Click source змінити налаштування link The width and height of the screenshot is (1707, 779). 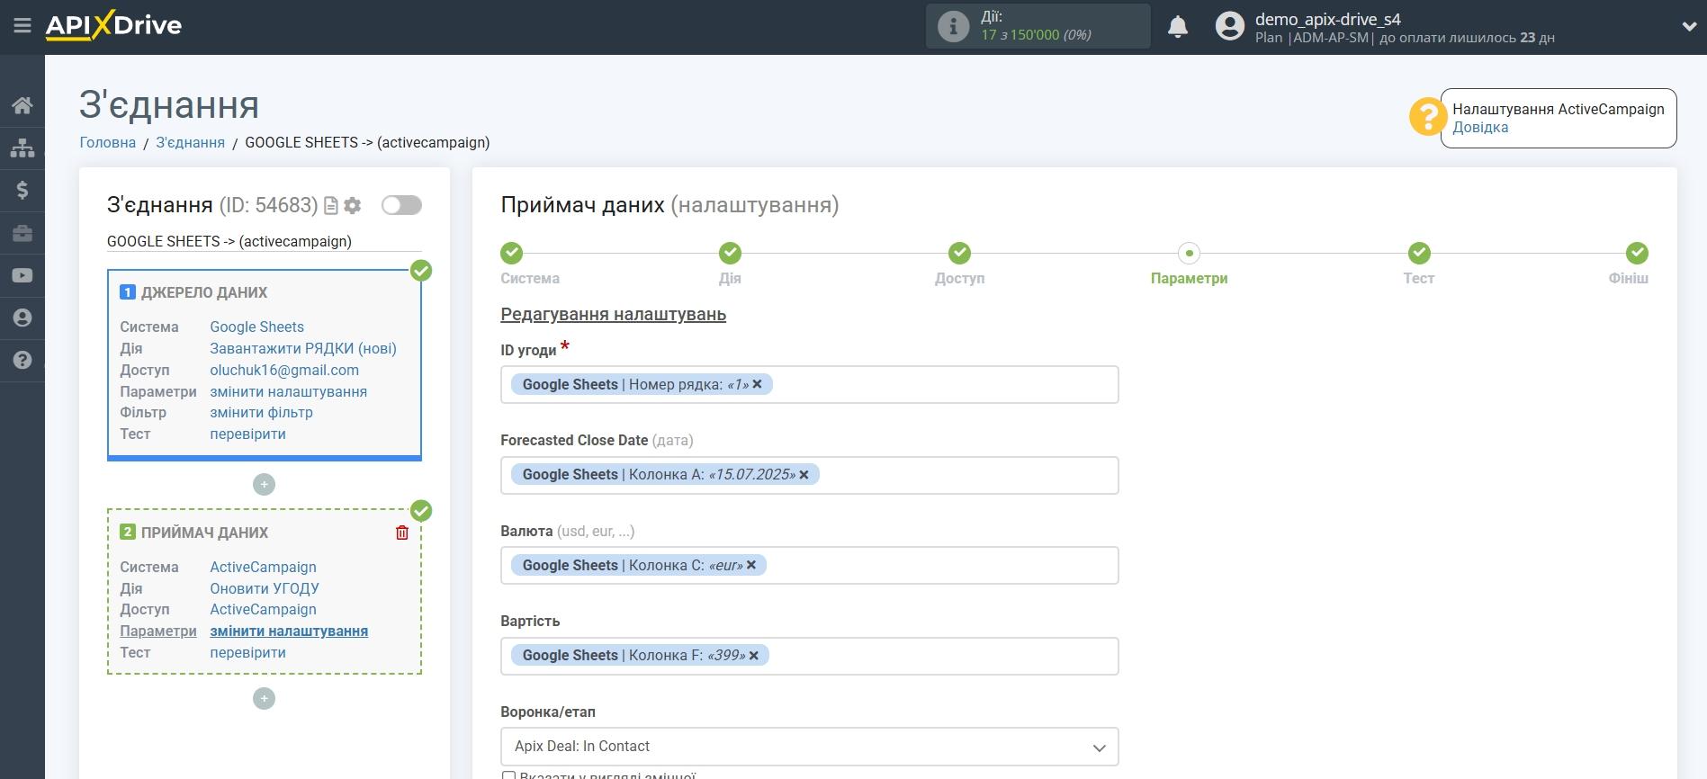[289, 392]
